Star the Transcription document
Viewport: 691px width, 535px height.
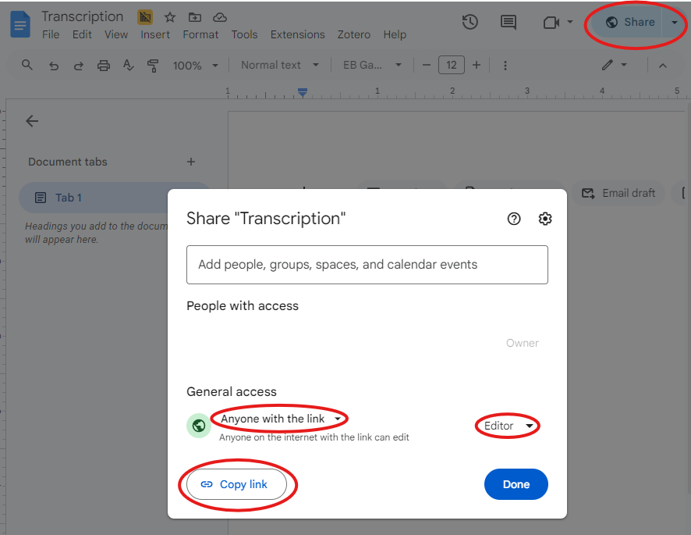point(170,17)
